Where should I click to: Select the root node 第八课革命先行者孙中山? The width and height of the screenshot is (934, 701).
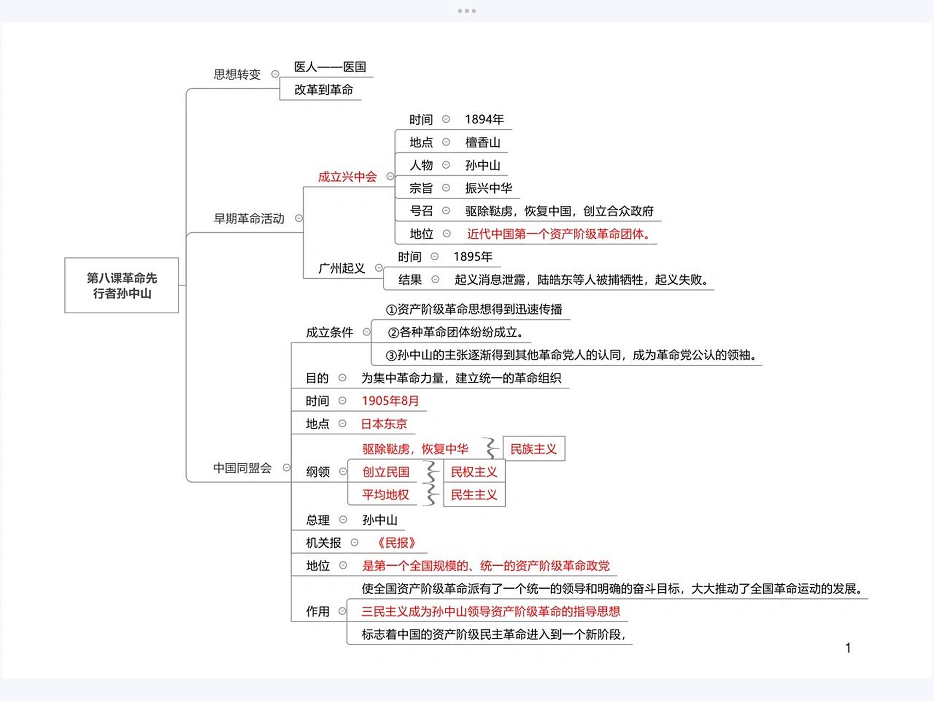121,285
